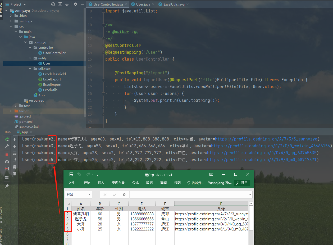The image size is (333, 245).
Task: Select the ExcelUtils class in project tree
Action: click(50, 90)
